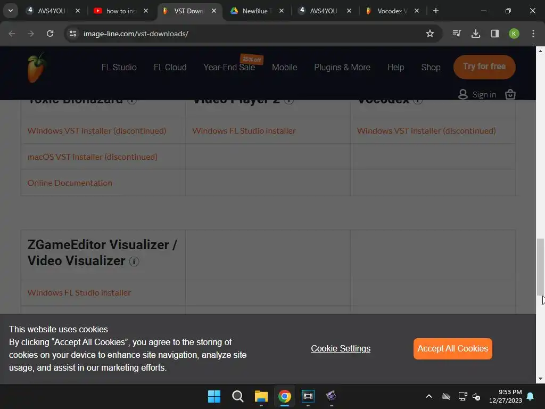Go forward with the arrow button

[31, 34]
